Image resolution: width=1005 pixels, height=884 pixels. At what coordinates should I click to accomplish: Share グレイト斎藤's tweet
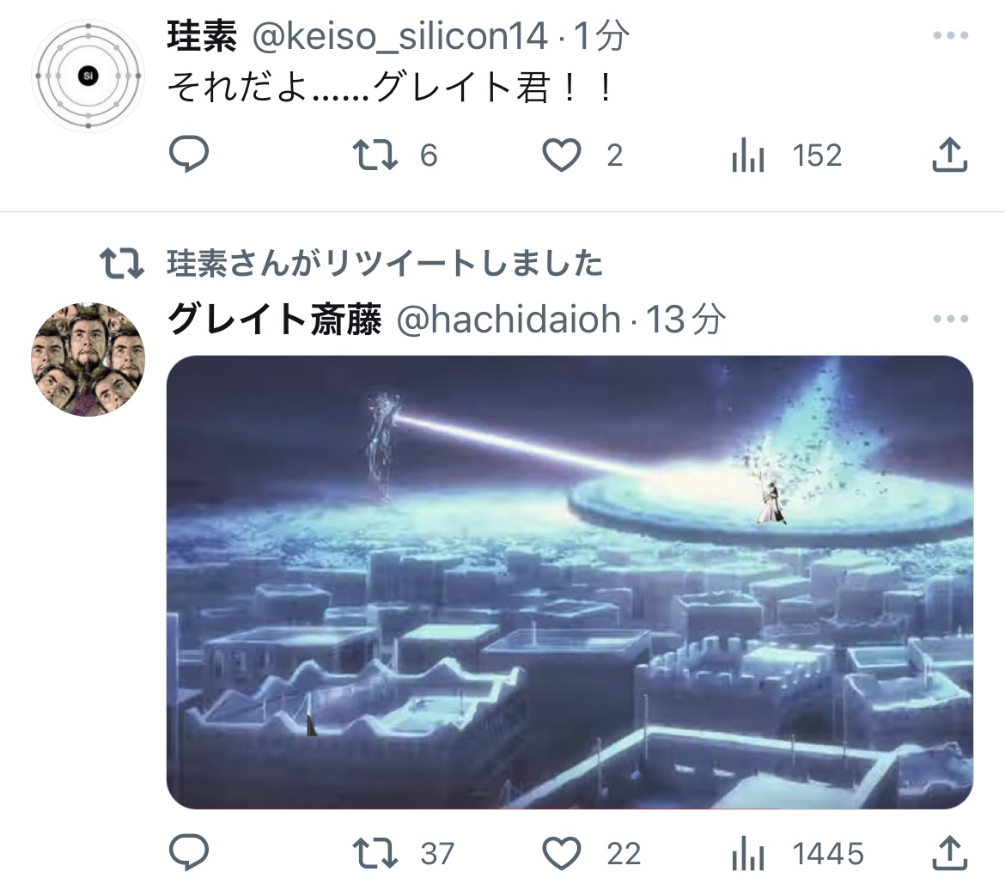tap(949, 852)
